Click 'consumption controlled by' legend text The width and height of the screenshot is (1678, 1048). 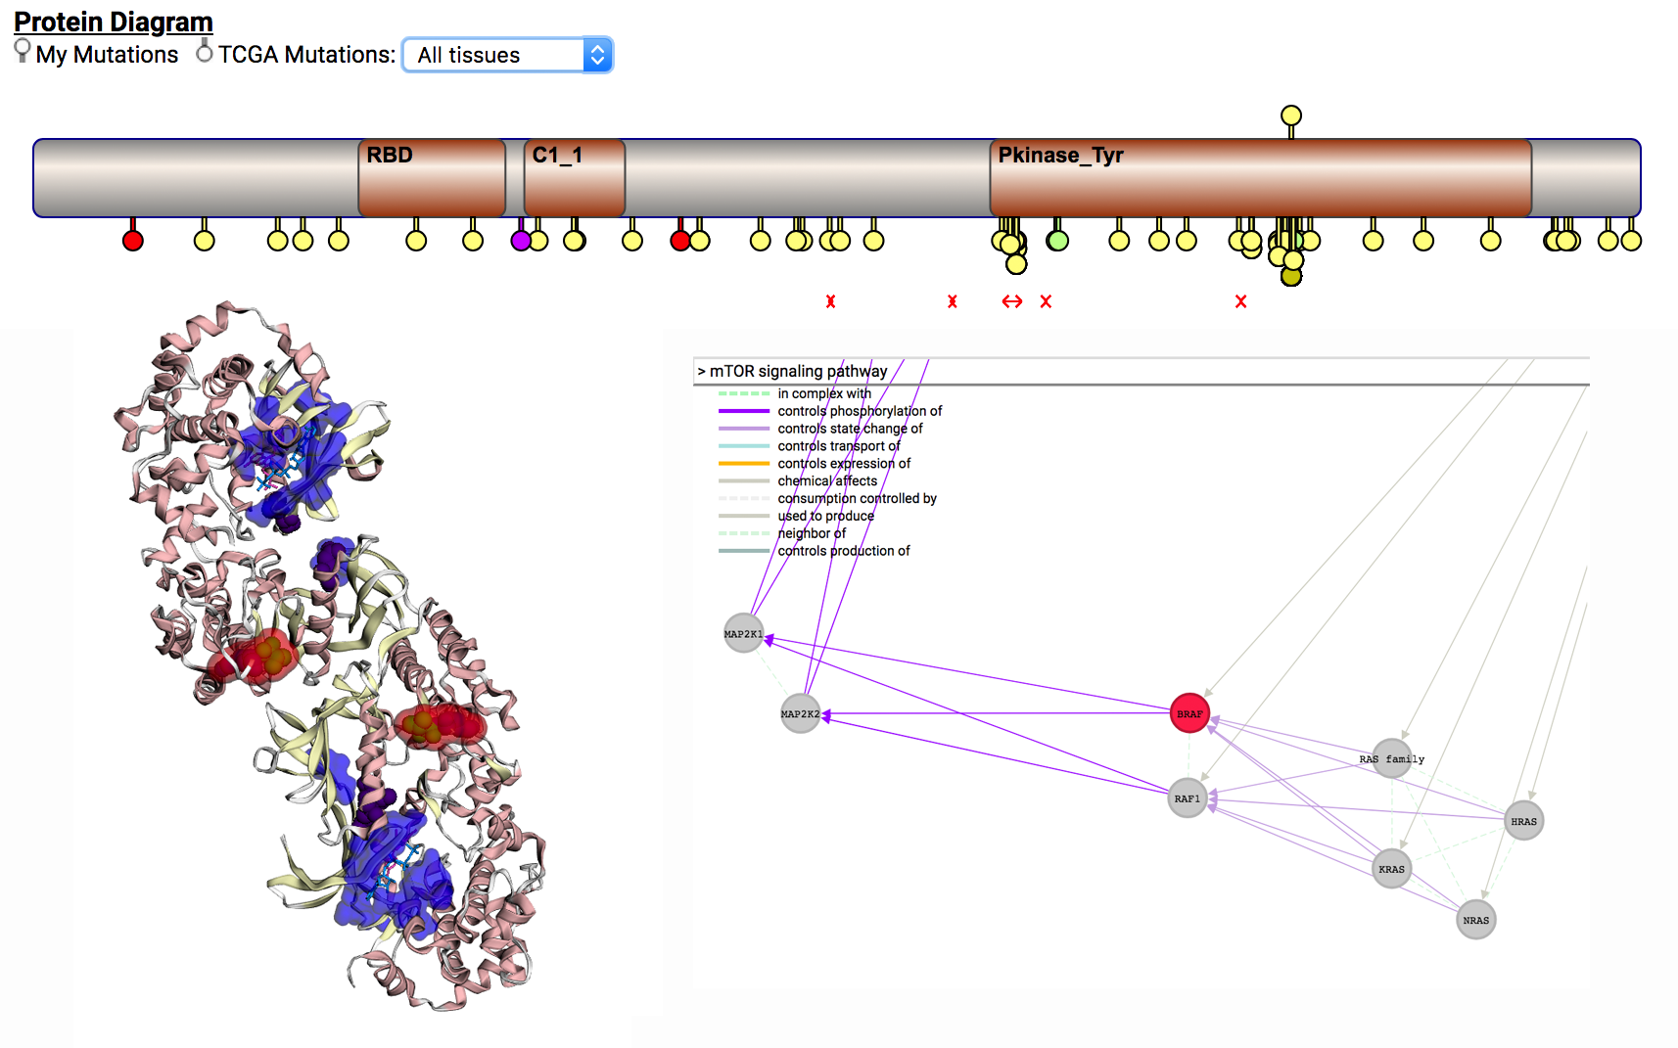point(857,499)
